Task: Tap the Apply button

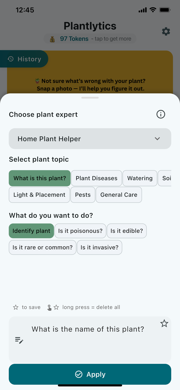Action: click(x=90, y=374)
